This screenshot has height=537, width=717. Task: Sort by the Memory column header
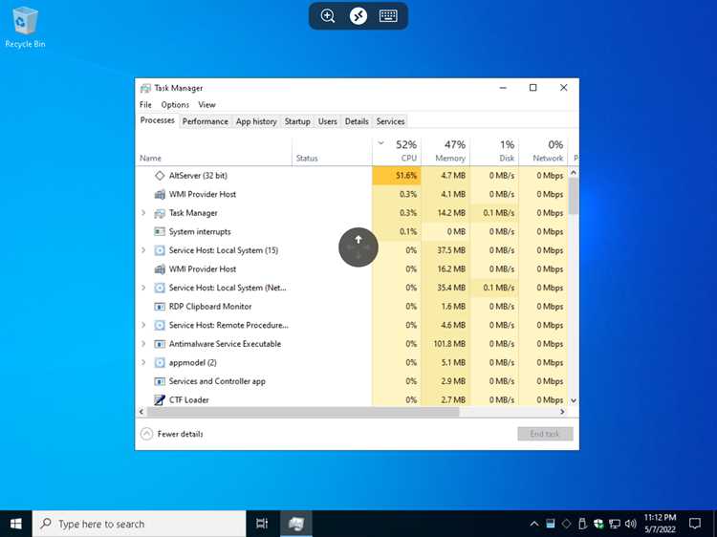(445, 151)
